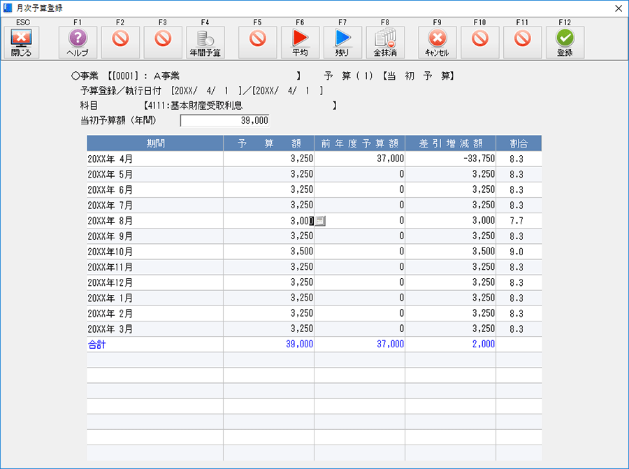Viewport: 629px width, 469px height.
Task: Click the 事業 【[0001]：A事業】 text
Action: pos(186,75)
